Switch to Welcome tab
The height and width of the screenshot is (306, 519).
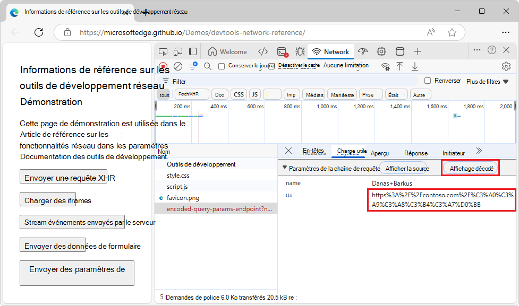pyautogui.click(x=228, y=52)
